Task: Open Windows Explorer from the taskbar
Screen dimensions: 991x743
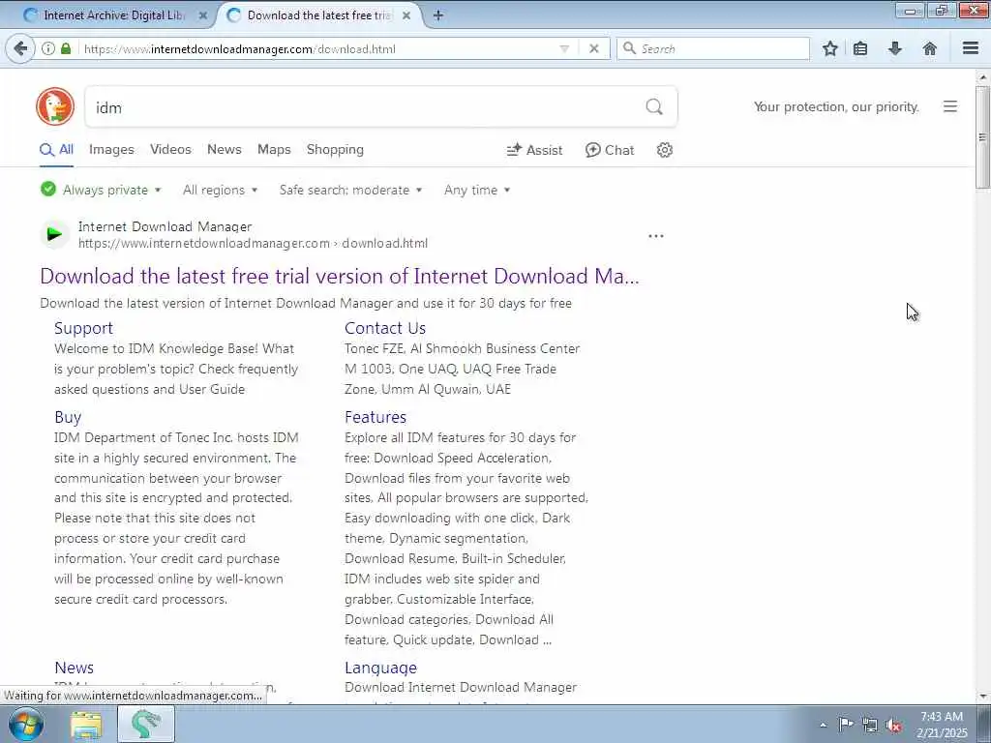Action: point(86,725)
